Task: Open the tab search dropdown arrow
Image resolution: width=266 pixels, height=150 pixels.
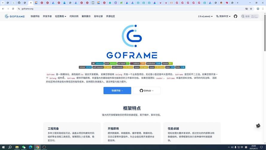Action: pos(3,3)
